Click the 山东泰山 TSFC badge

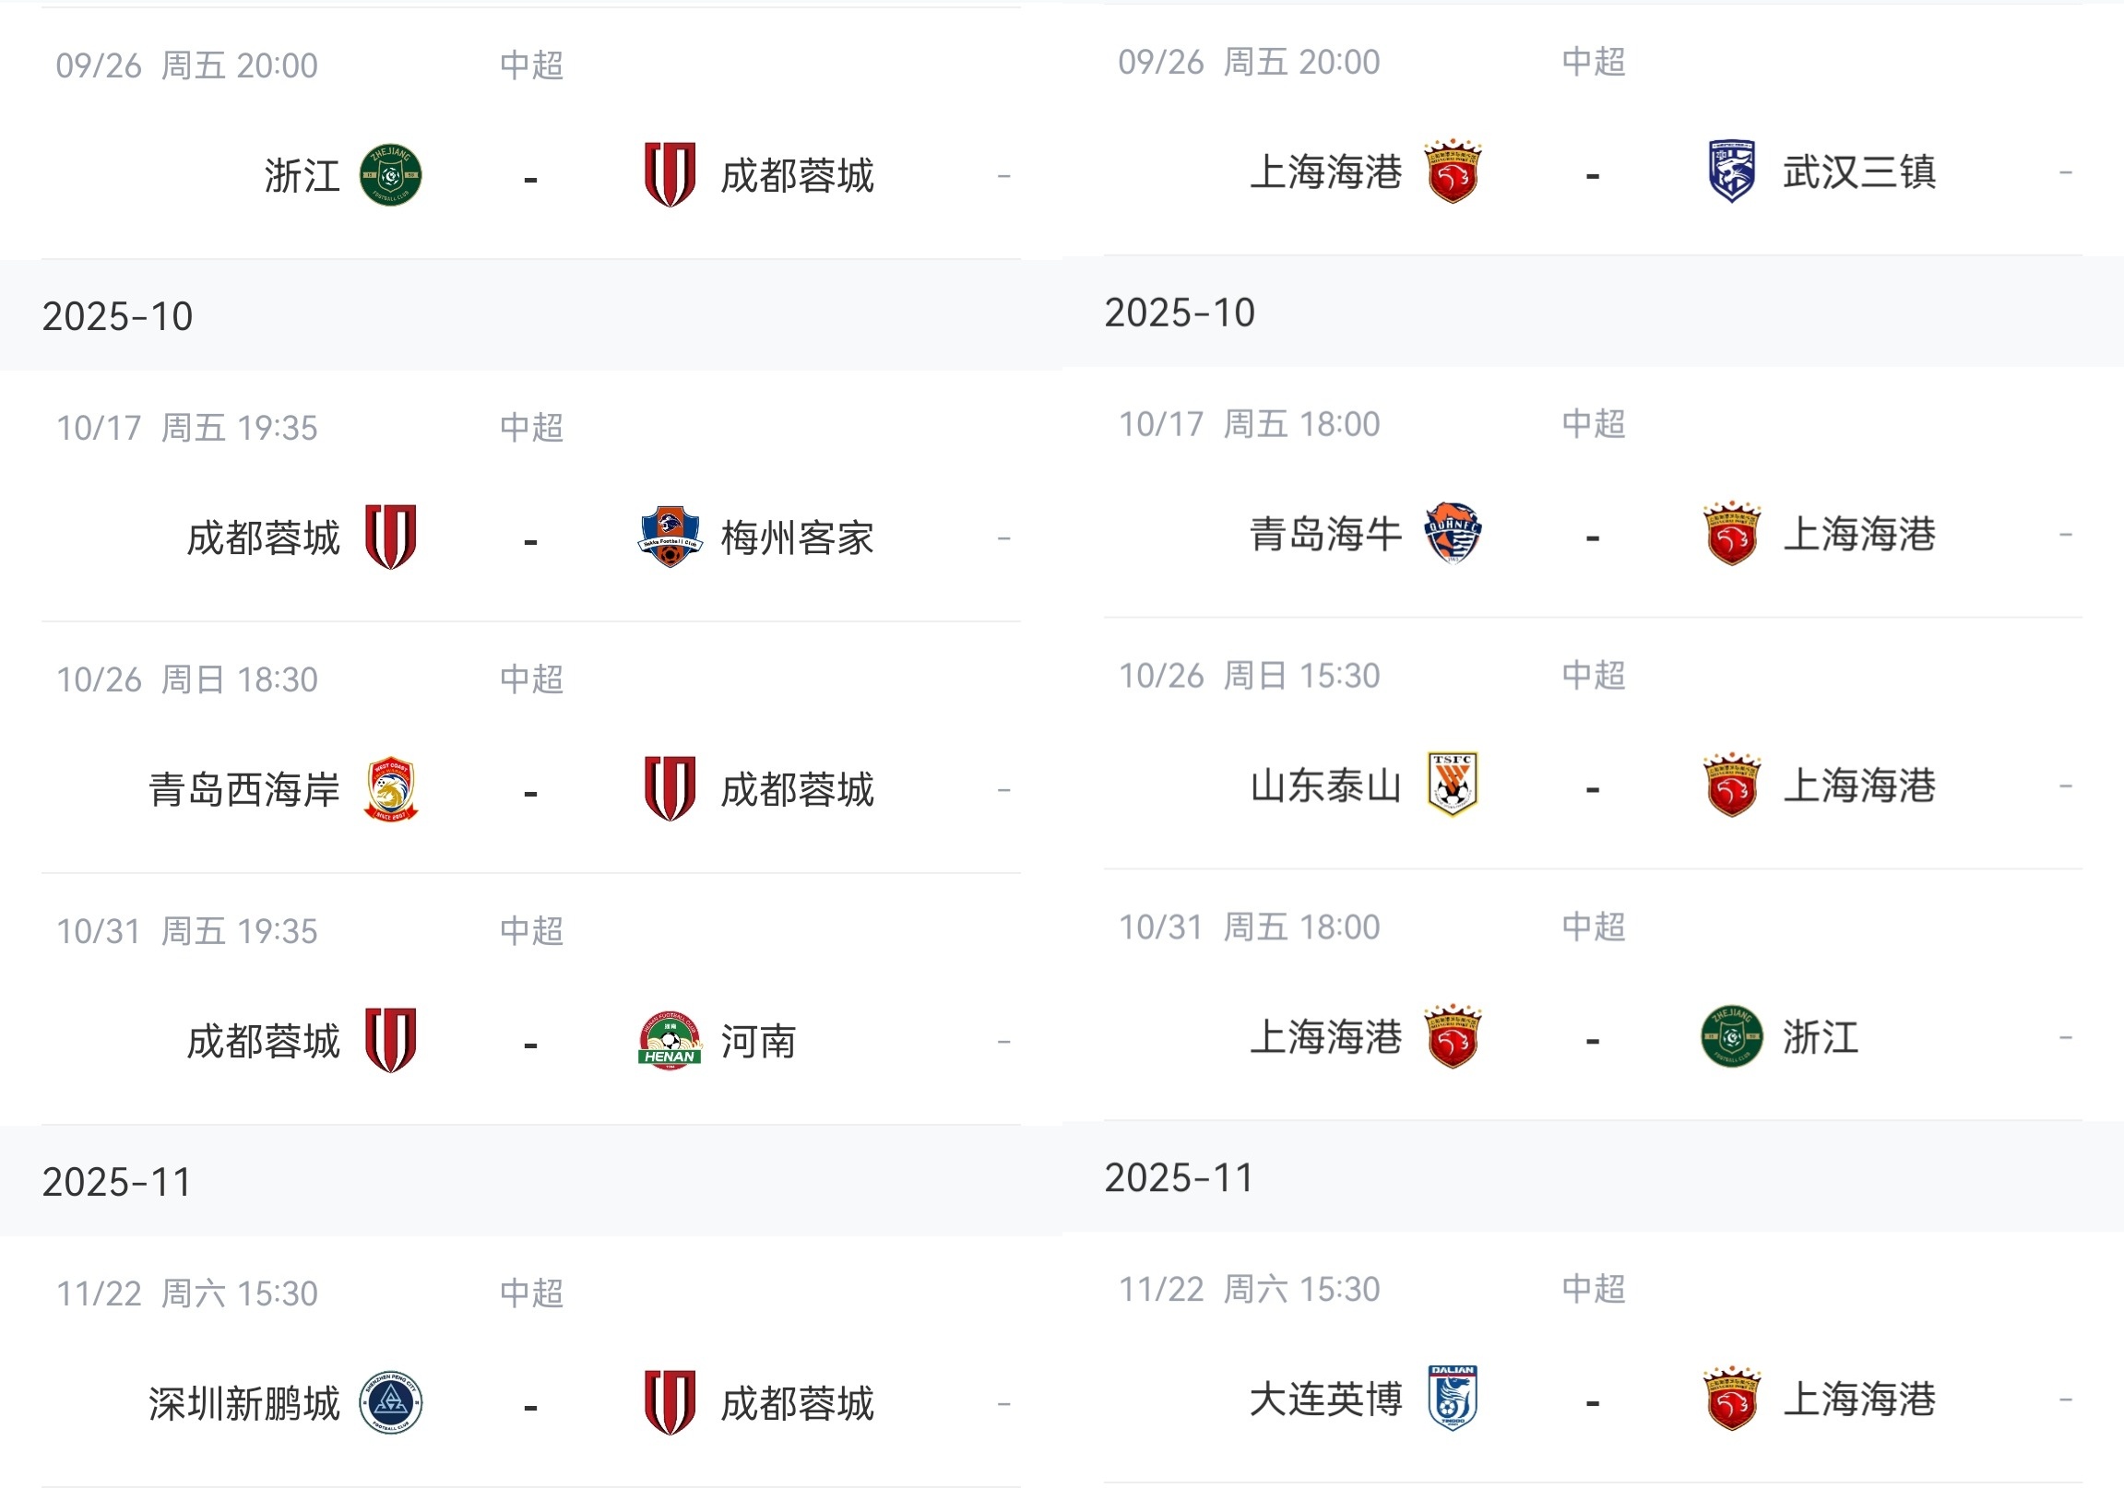[x=1453, y=785]
